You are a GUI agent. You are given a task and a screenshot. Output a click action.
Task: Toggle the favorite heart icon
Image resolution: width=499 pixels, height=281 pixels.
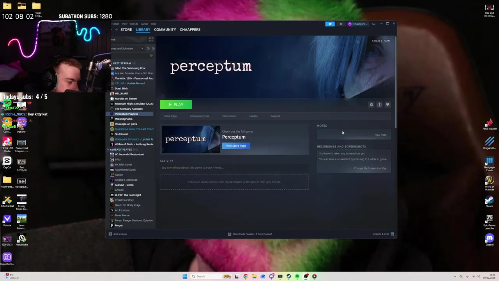[388, 105]
